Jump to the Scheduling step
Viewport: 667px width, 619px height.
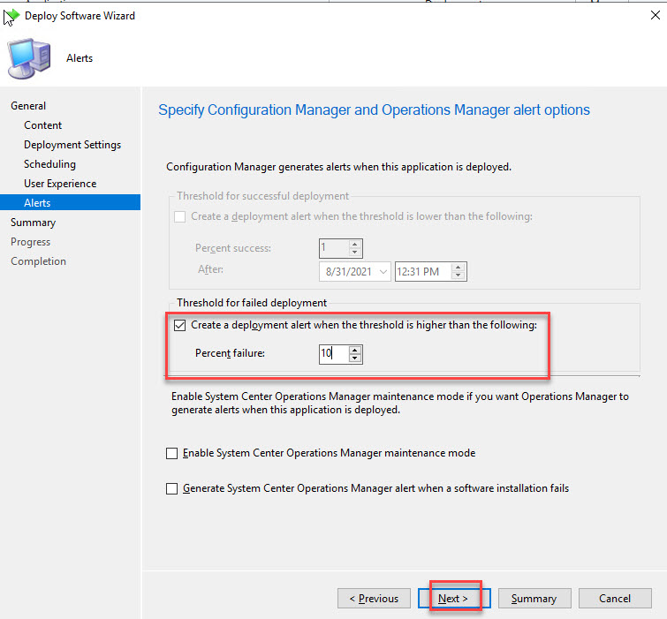point(49,164)
